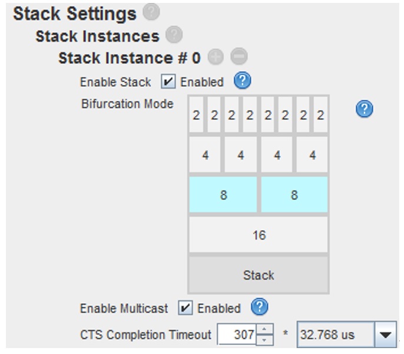
Task: Click help icon next to Stack Instances
Action: pos(174,35)
